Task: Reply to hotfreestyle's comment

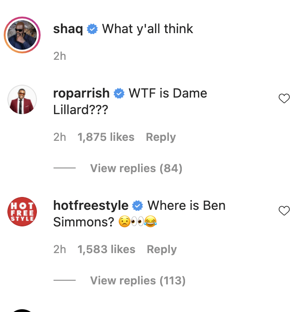Action: (161, 249)
